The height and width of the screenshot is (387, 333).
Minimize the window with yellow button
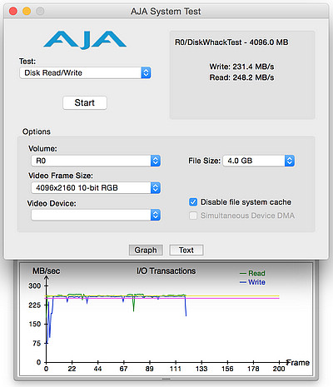(27, 12)
